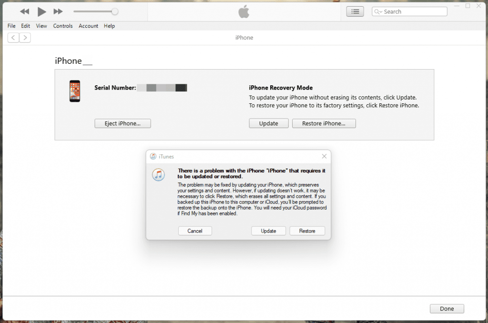
Task: Click Cancel in the iTunes dialog
Action: click(x=195, y=231)
